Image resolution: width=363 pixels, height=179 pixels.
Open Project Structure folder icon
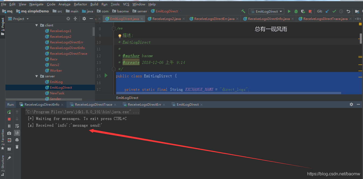[357, 11]
